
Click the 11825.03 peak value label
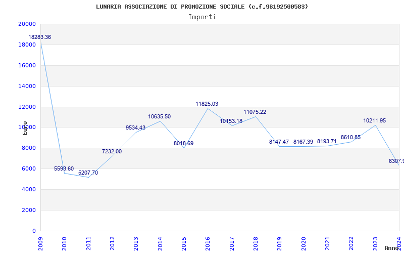[x=207, y=104]
